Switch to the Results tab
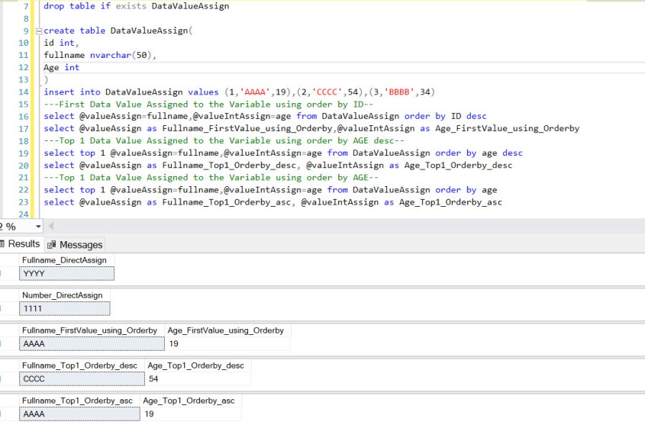Screen dimensions: 645x425 click(21, 244)
